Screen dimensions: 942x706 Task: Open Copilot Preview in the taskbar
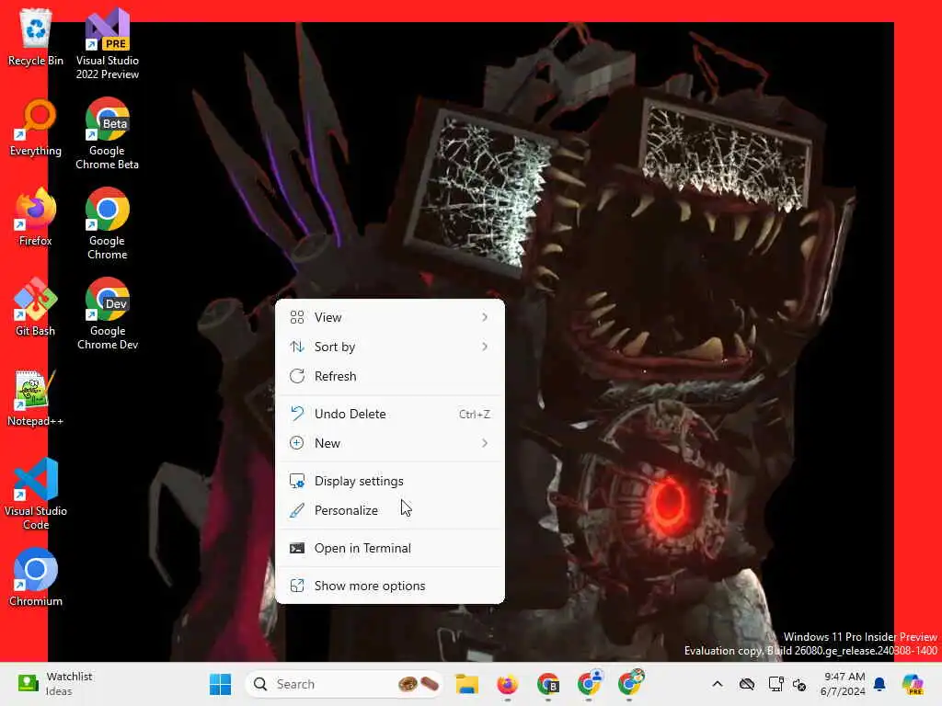pyautogui.click(x=913, y=684)
